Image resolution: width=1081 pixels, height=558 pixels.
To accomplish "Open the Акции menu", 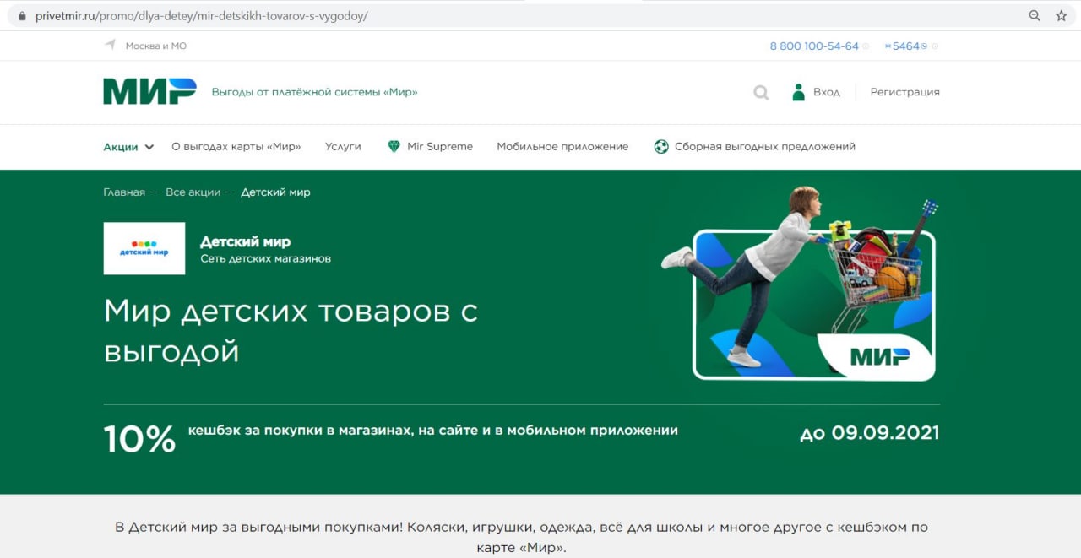I will tap(121, 147).
